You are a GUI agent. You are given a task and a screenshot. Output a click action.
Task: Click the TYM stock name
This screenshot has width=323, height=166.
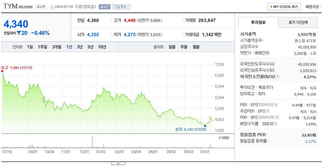(10, 6)
